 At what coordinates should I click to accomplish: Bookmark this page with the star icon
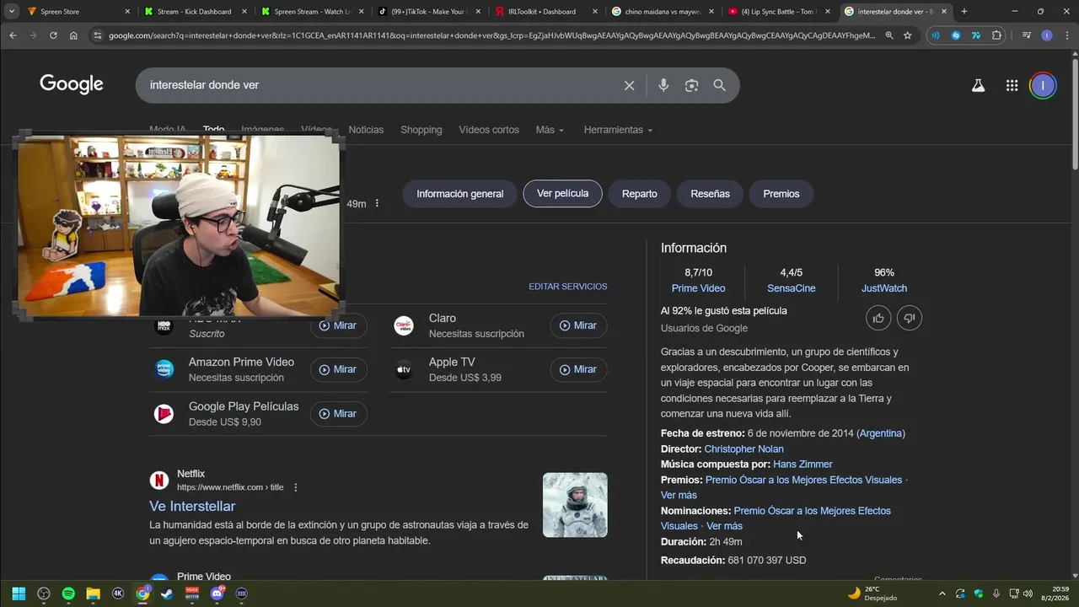point(907,35)
